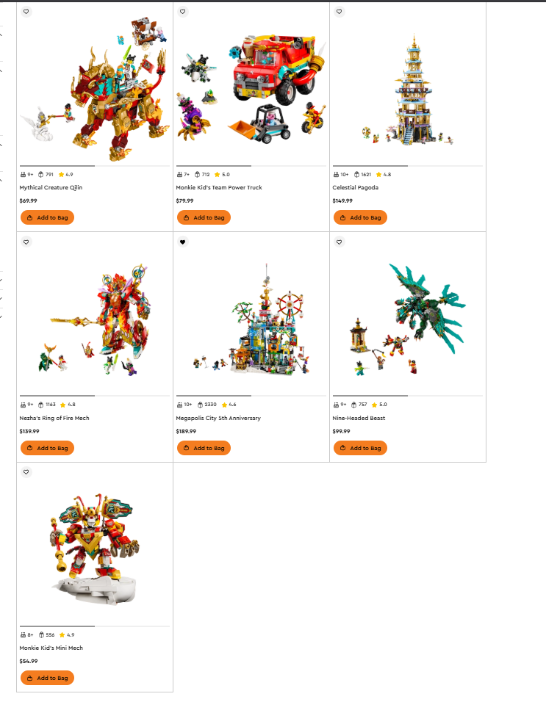
Task: Click heart icon on Monkie Kid's Mini Mech
Action: [26, 472]
